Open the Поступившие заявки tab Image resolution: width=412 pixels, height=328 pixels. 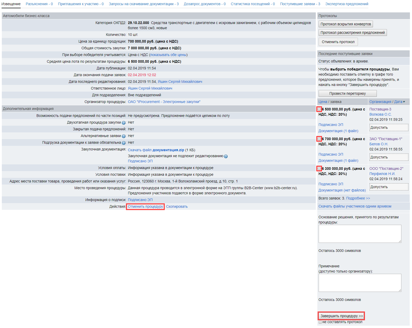(x=300, y=4)
